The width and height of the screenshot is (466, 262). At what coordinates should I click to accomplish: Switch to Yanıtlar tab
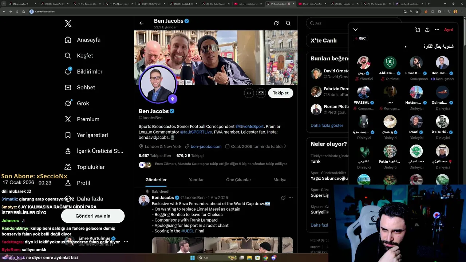(196, 180)
